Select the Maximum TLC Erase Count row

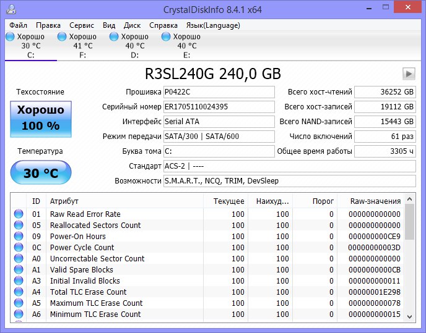pos(207,303)
